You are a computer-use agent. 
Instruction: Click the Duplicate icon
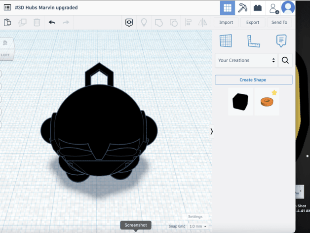pyautogui.click(x=22, y=22)
